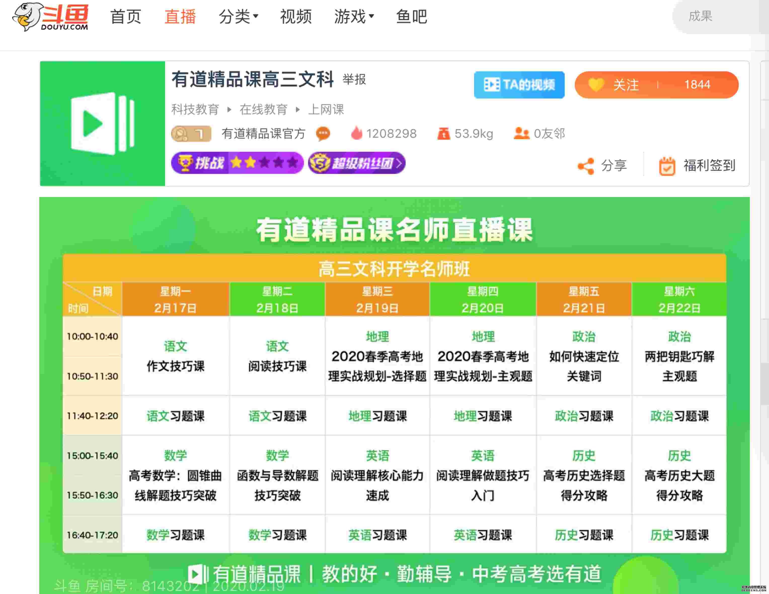Image resolution: width=769 pixels, height=594 pixels.
Task: Open the 在线教育 category link
Action: click(263, 109)
